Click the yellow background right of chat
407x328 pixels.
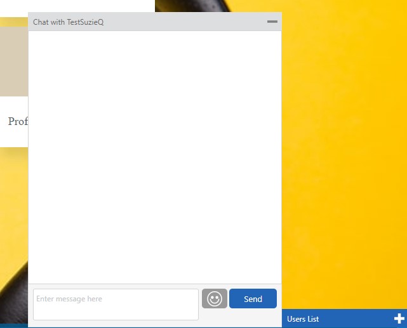pos(343,159)
